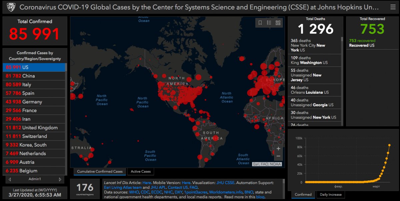
Task: Open the FAQ link
Action: 193,187
